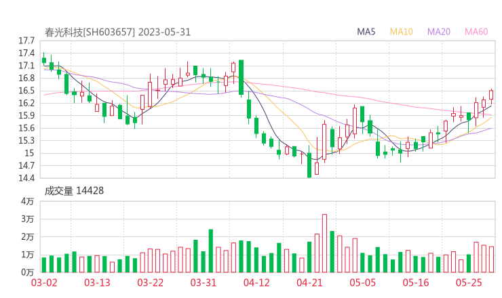The image size is (502, 298).
Task: Click the chart title 春光科技[SH603657] 2023-05-31
Action: tap(117, 33)
